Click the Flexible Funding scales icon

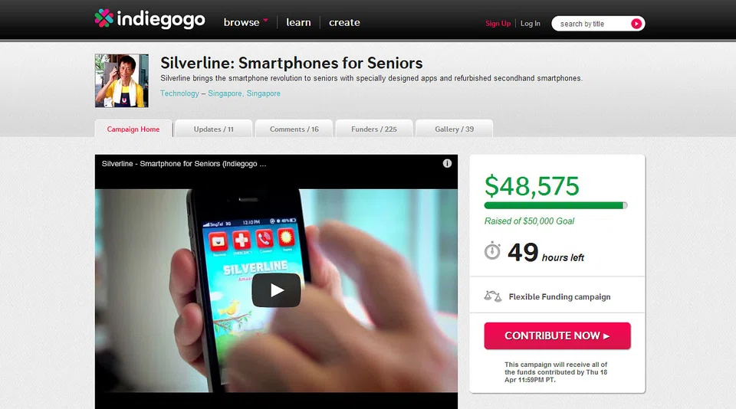(x=493, y=296)
